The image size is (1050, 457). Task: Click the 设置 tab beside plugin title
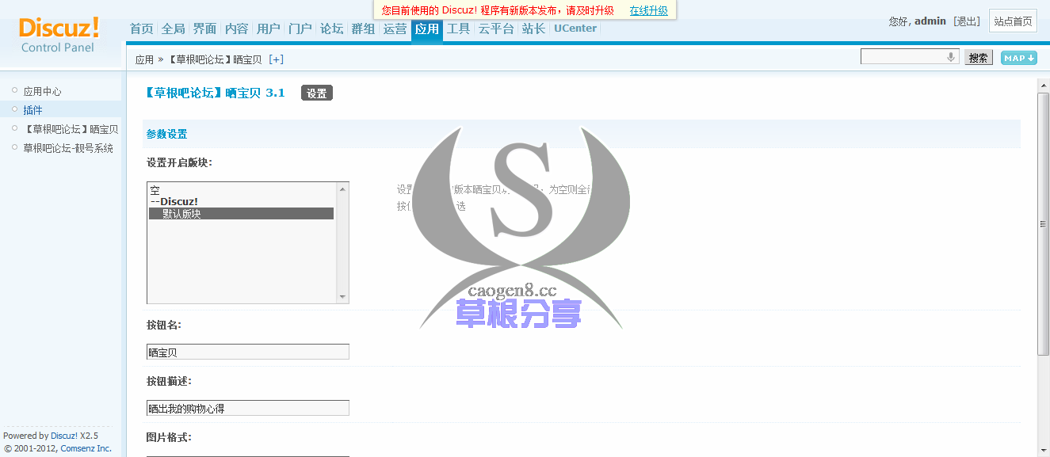click(316, 93)
